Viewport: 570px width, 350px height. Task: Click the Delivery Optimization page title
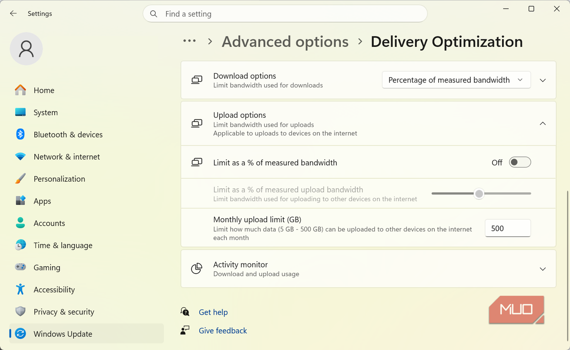tap(447, 41)
